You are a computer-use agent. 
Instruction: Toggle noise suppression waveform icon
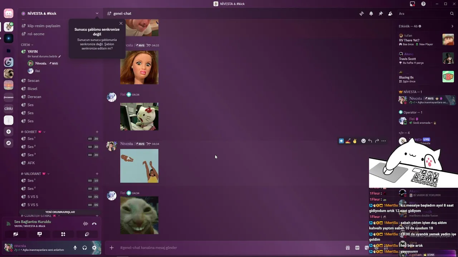[x=86, y=224]
